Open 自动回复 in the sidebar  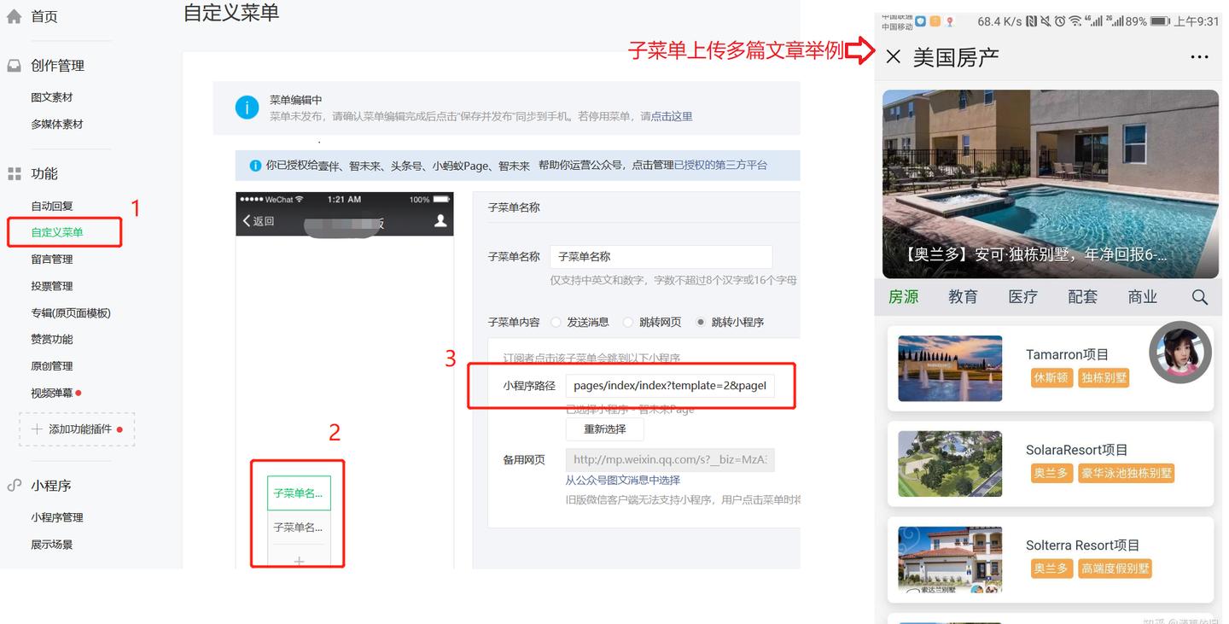52,206
